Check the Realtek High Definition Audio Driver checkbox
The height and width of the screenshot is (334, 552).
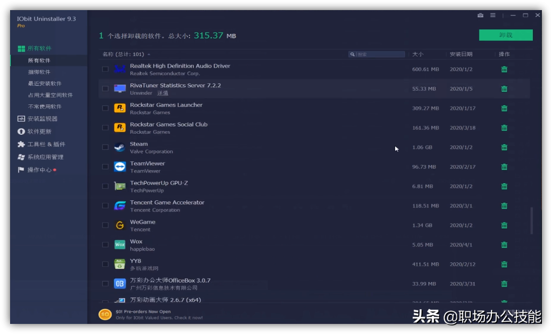click(x=106, y=69)
